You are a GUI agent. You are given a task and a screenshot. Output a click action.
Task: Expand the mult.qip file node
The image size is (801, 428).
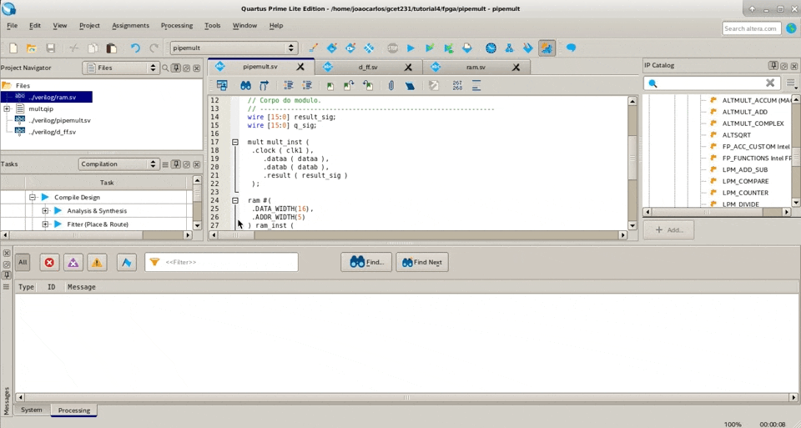coord(7,108)
